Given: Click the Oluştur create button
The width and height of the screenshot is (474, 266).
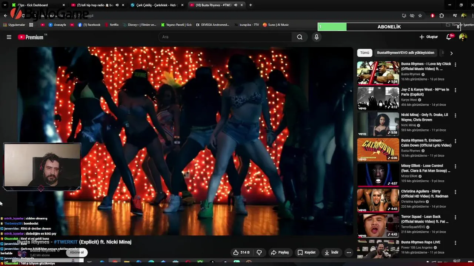Looking at the screenshot, I should (428, 37).
